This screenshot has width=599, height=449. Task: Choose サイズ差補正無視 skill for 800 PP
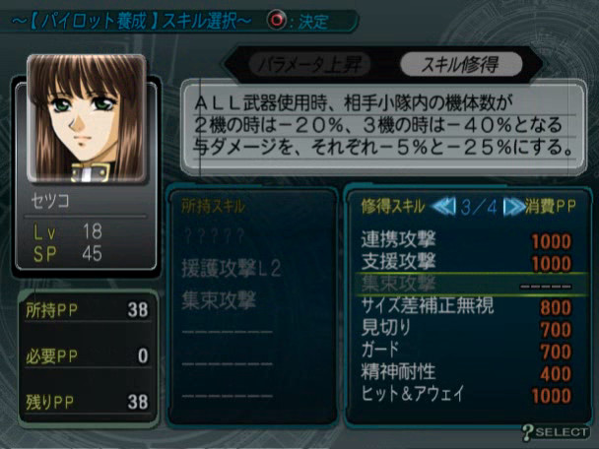tap(466, 306)
